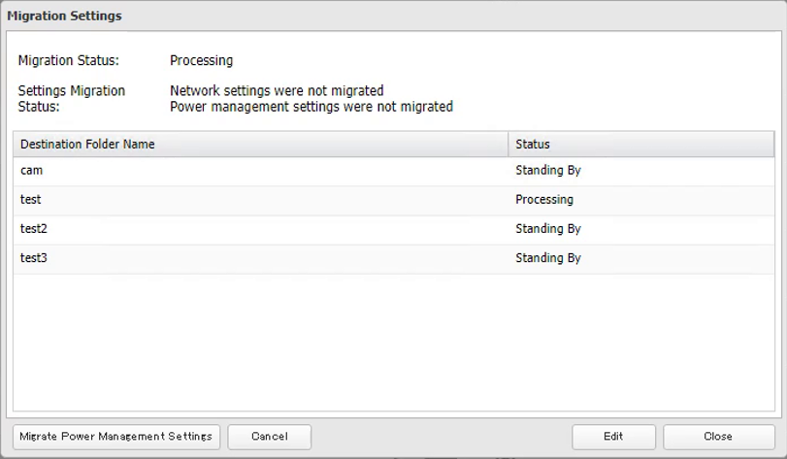Close the Migration Settings dialog
This screenshot has width=787, height=459.
(x=718, y=437)
